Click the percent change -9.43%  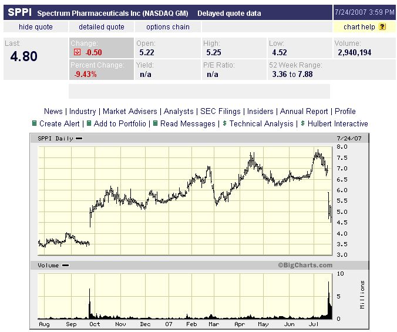coord(85,74)
